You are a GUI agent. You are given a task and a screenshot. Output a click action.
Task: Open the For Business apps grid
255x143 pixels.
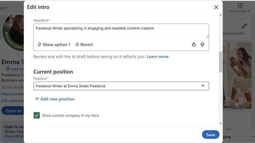(x=240, y=6)
